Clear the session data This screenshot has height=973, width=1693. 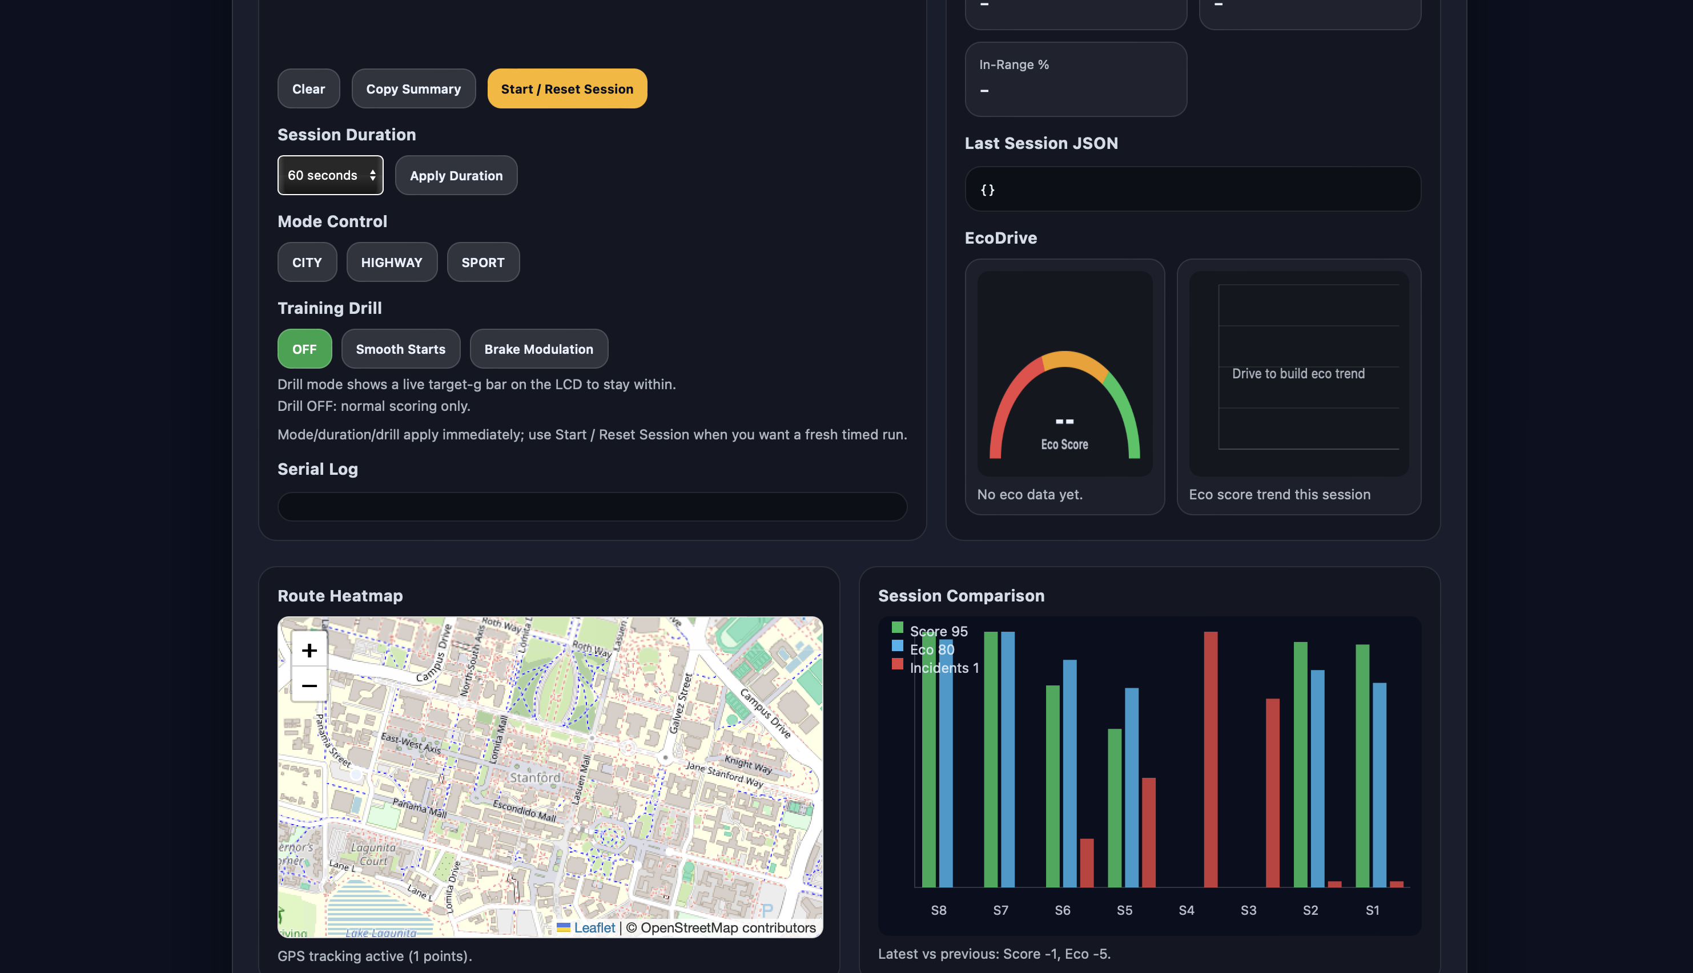308,89
